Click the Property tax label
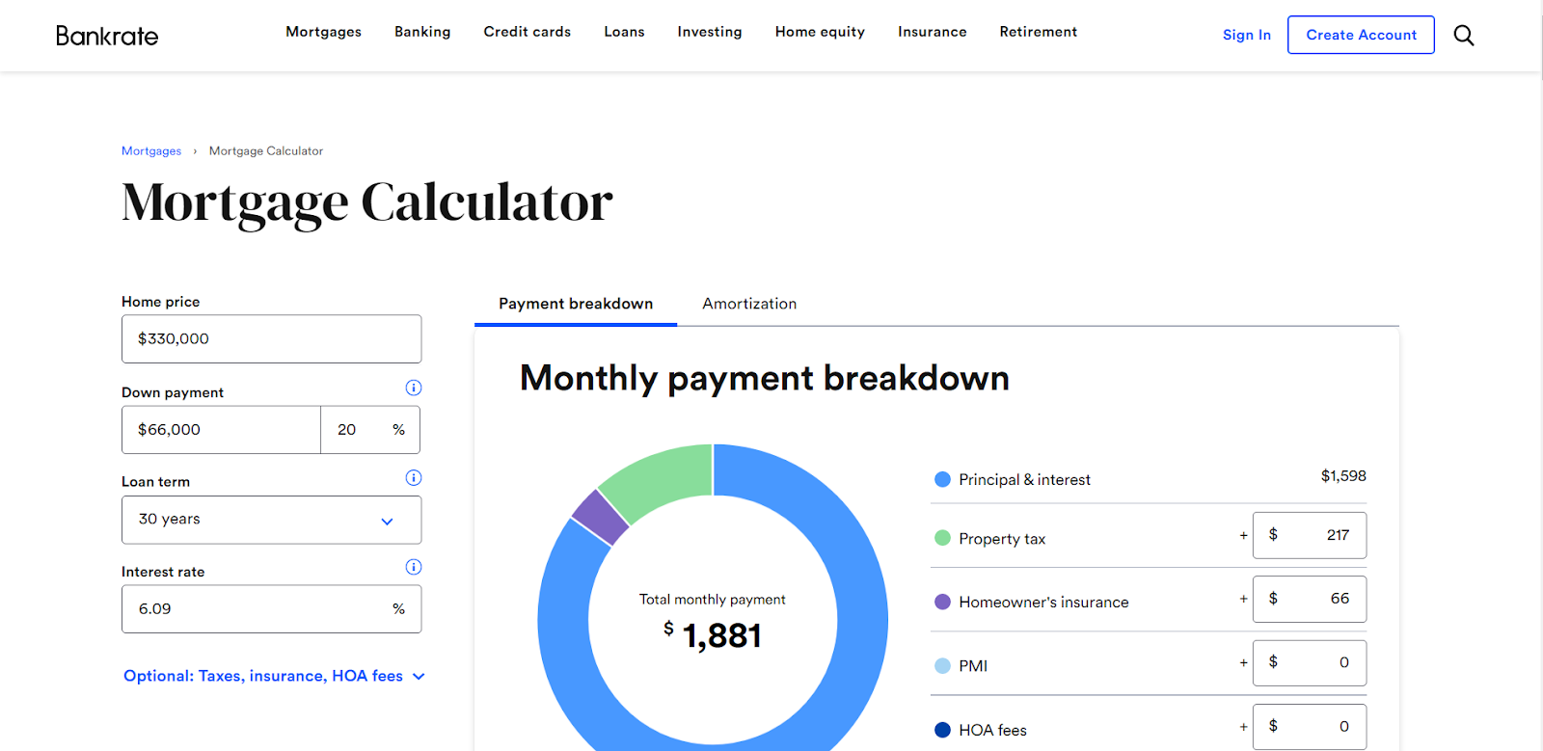The width and height of the screenshot is (1543, 751). pos(1002,539)
